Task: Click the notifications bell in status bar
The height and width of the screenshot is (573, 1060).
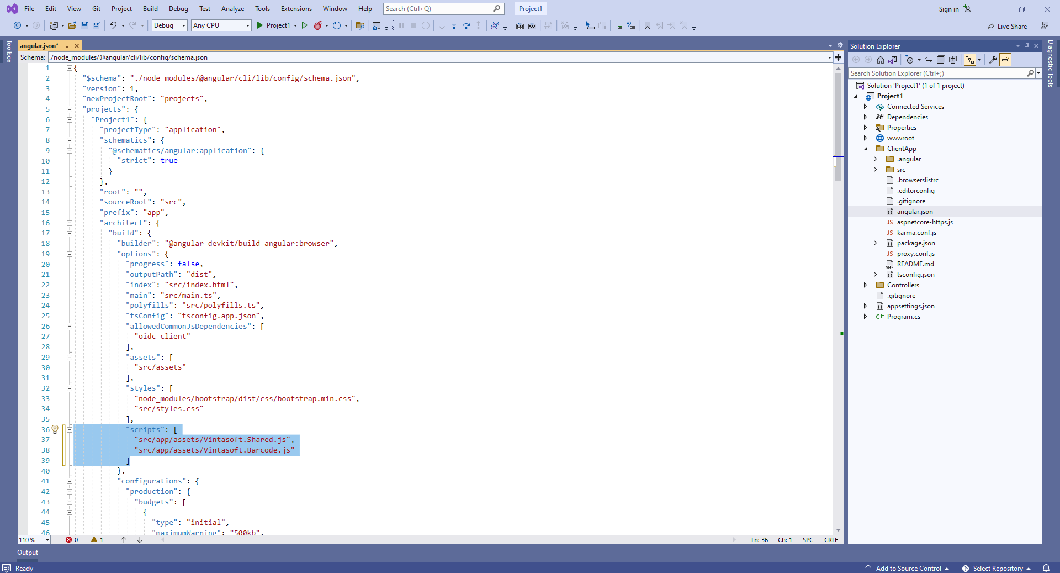Action: pyautogui.click(x=1046, y=568)
